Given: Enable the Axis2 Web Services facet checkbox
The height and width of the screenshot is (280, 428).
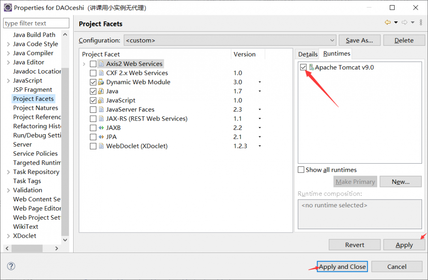Looking at the screenshot, I should [93, 64].
